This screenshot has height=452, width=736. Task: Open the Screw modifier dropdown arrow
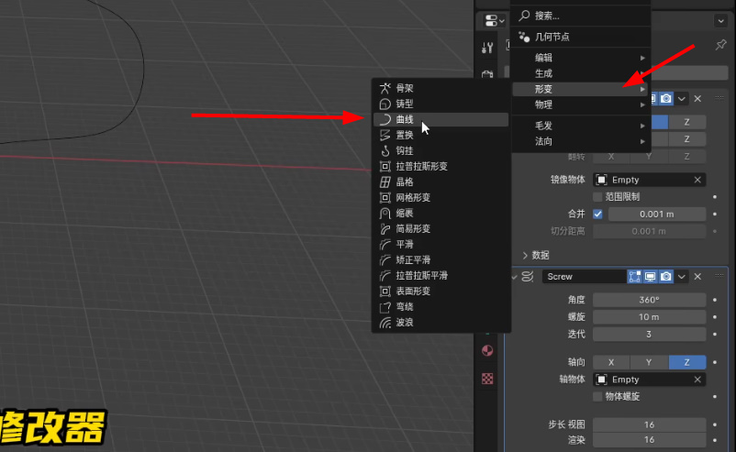(x=682, y=276)
